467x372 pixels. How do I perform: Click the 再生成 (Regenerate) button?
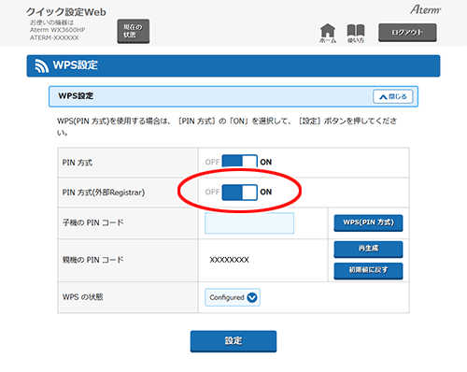tap(368, 250)
